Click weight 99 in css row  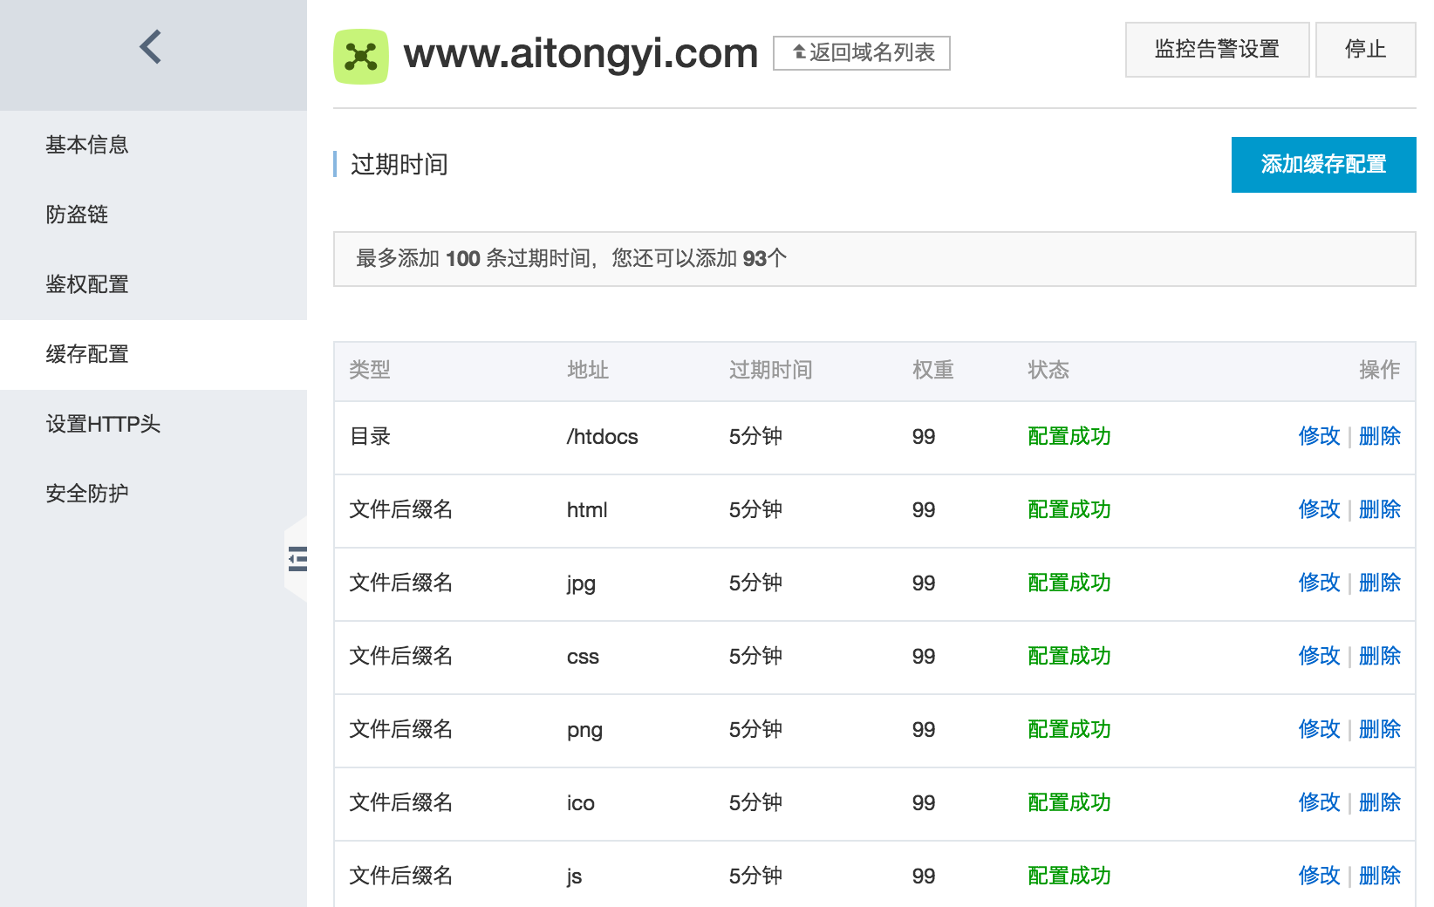click(924, 657)
